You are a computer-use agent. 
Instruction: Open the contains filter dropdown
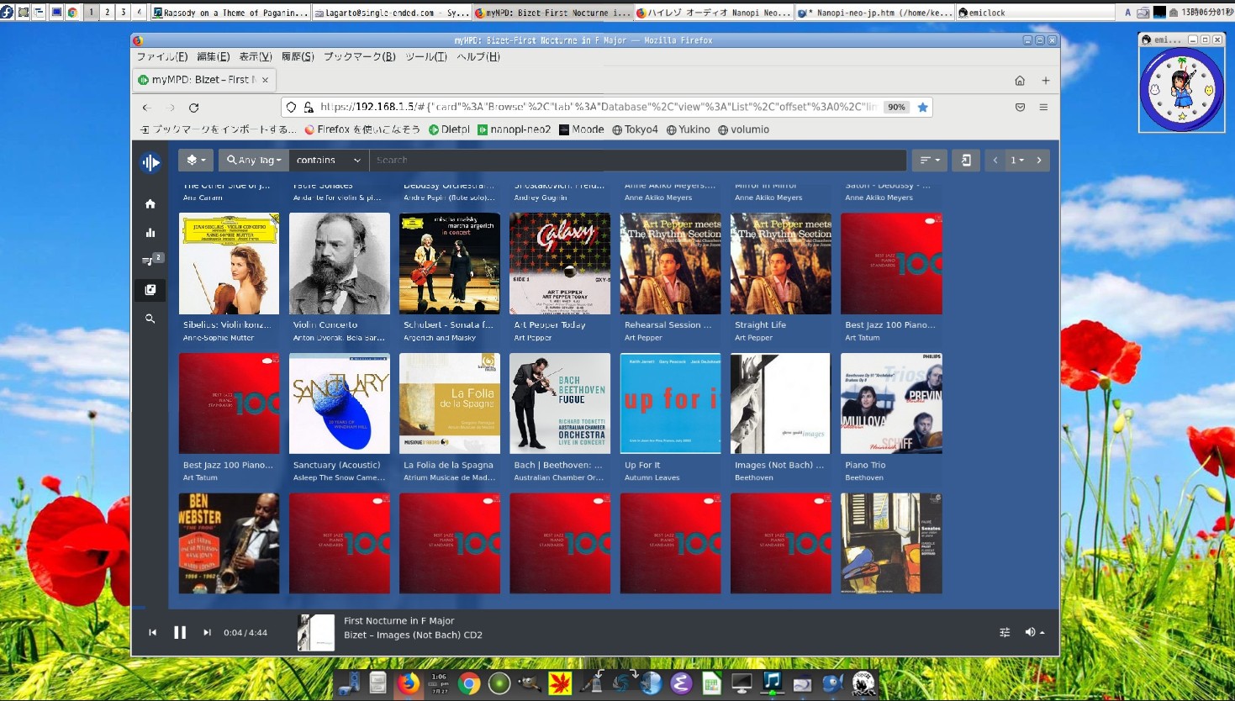(x=327, y=160)
